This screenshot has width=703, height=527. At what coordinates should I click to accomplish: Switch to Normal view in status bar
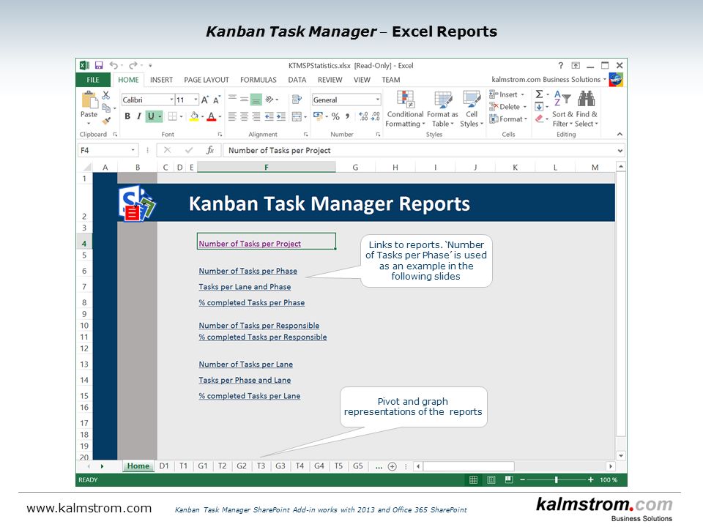pos(474,480)
